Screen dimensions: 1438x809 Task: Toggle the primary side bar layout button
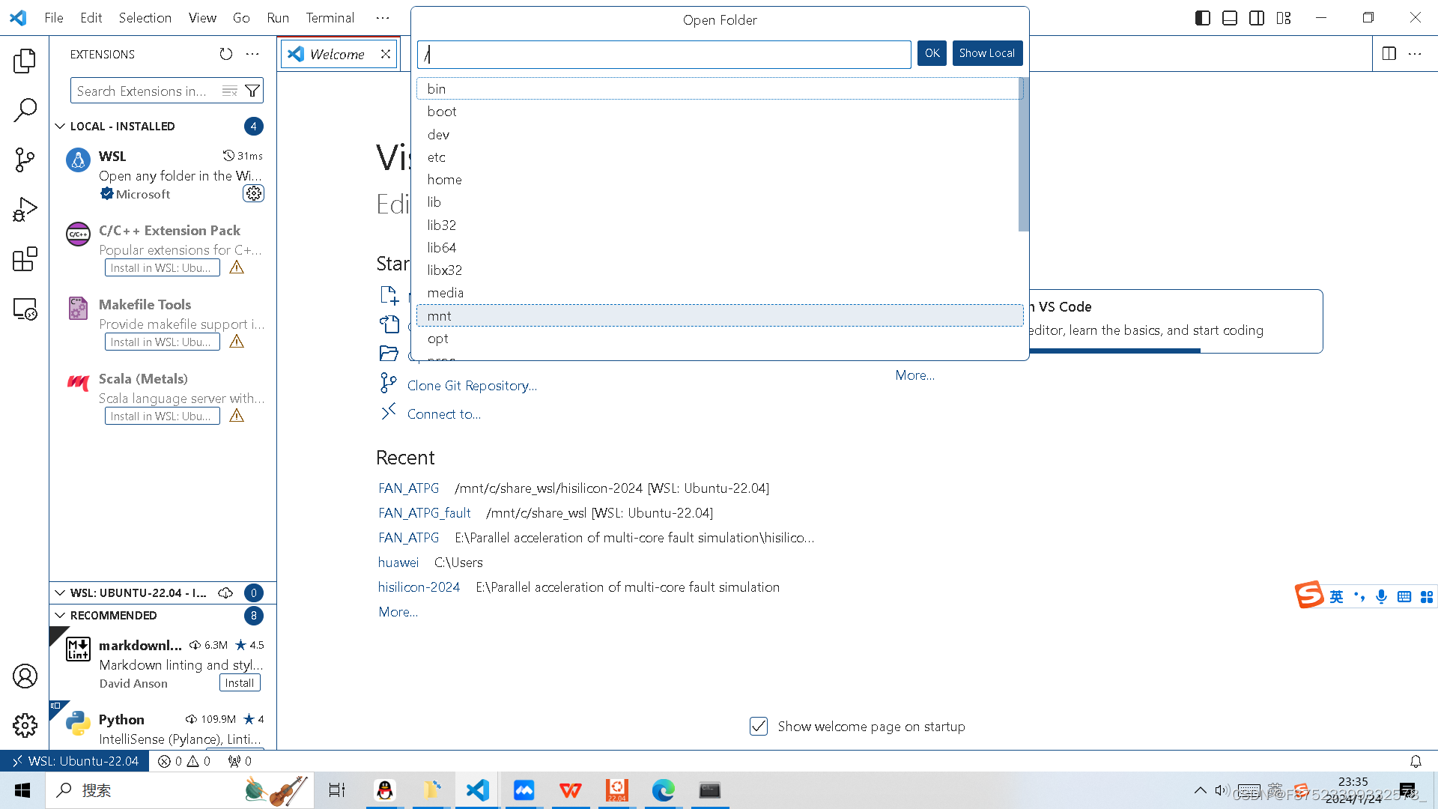click(1203, 18)
